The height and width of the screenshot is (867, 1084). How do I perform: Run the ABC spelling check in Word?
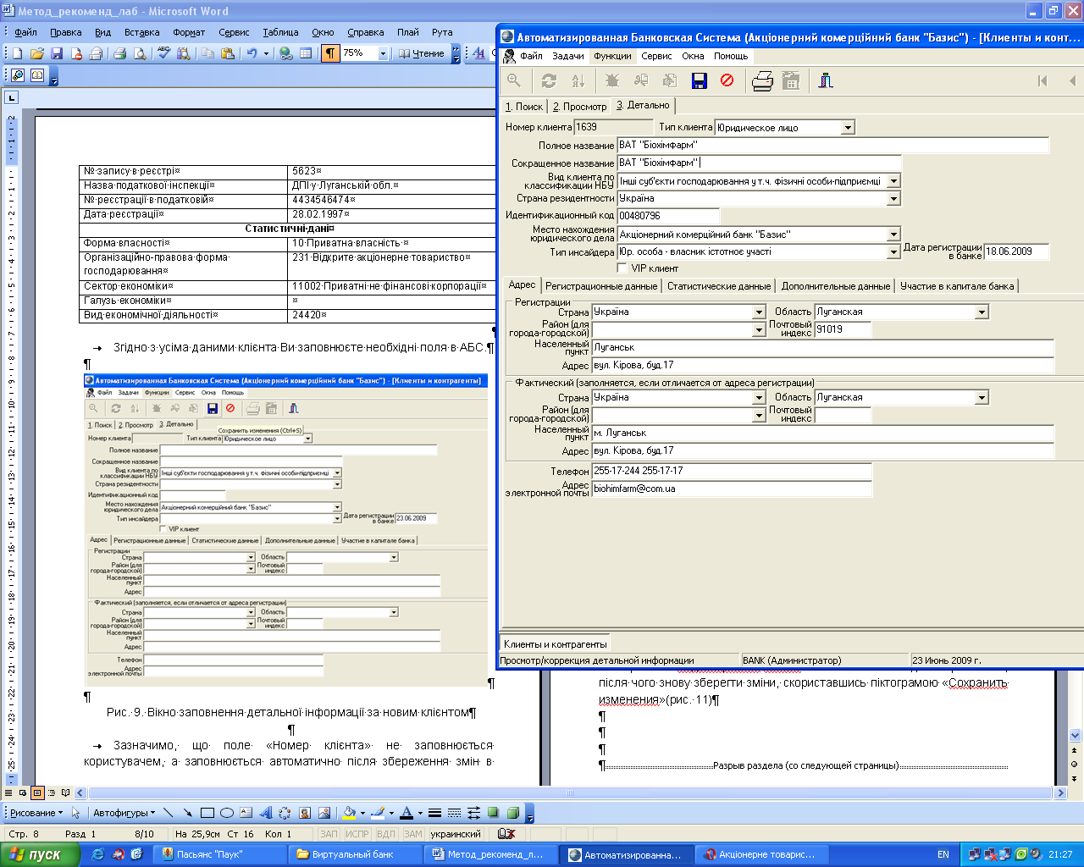point(163,53)
